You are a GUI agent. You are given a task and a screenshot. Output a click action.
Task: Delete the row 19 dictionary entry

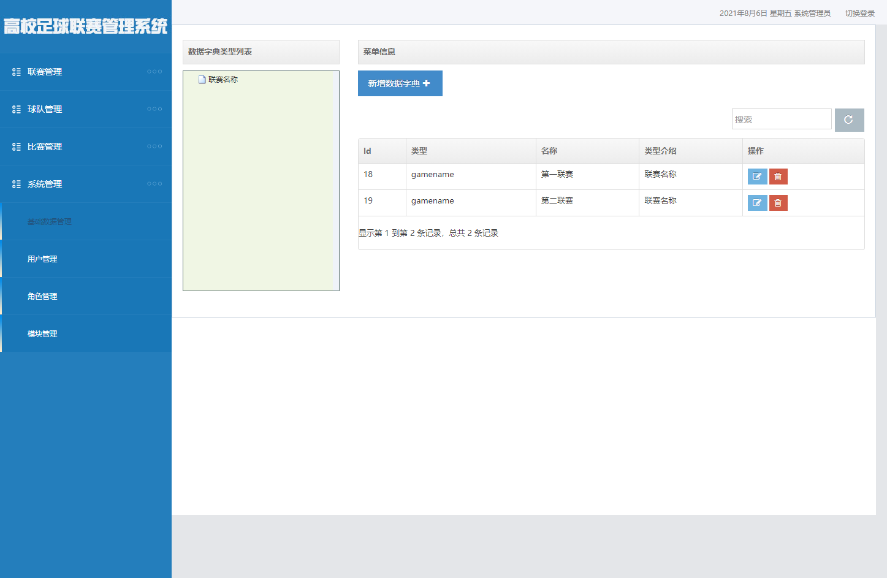778,203
